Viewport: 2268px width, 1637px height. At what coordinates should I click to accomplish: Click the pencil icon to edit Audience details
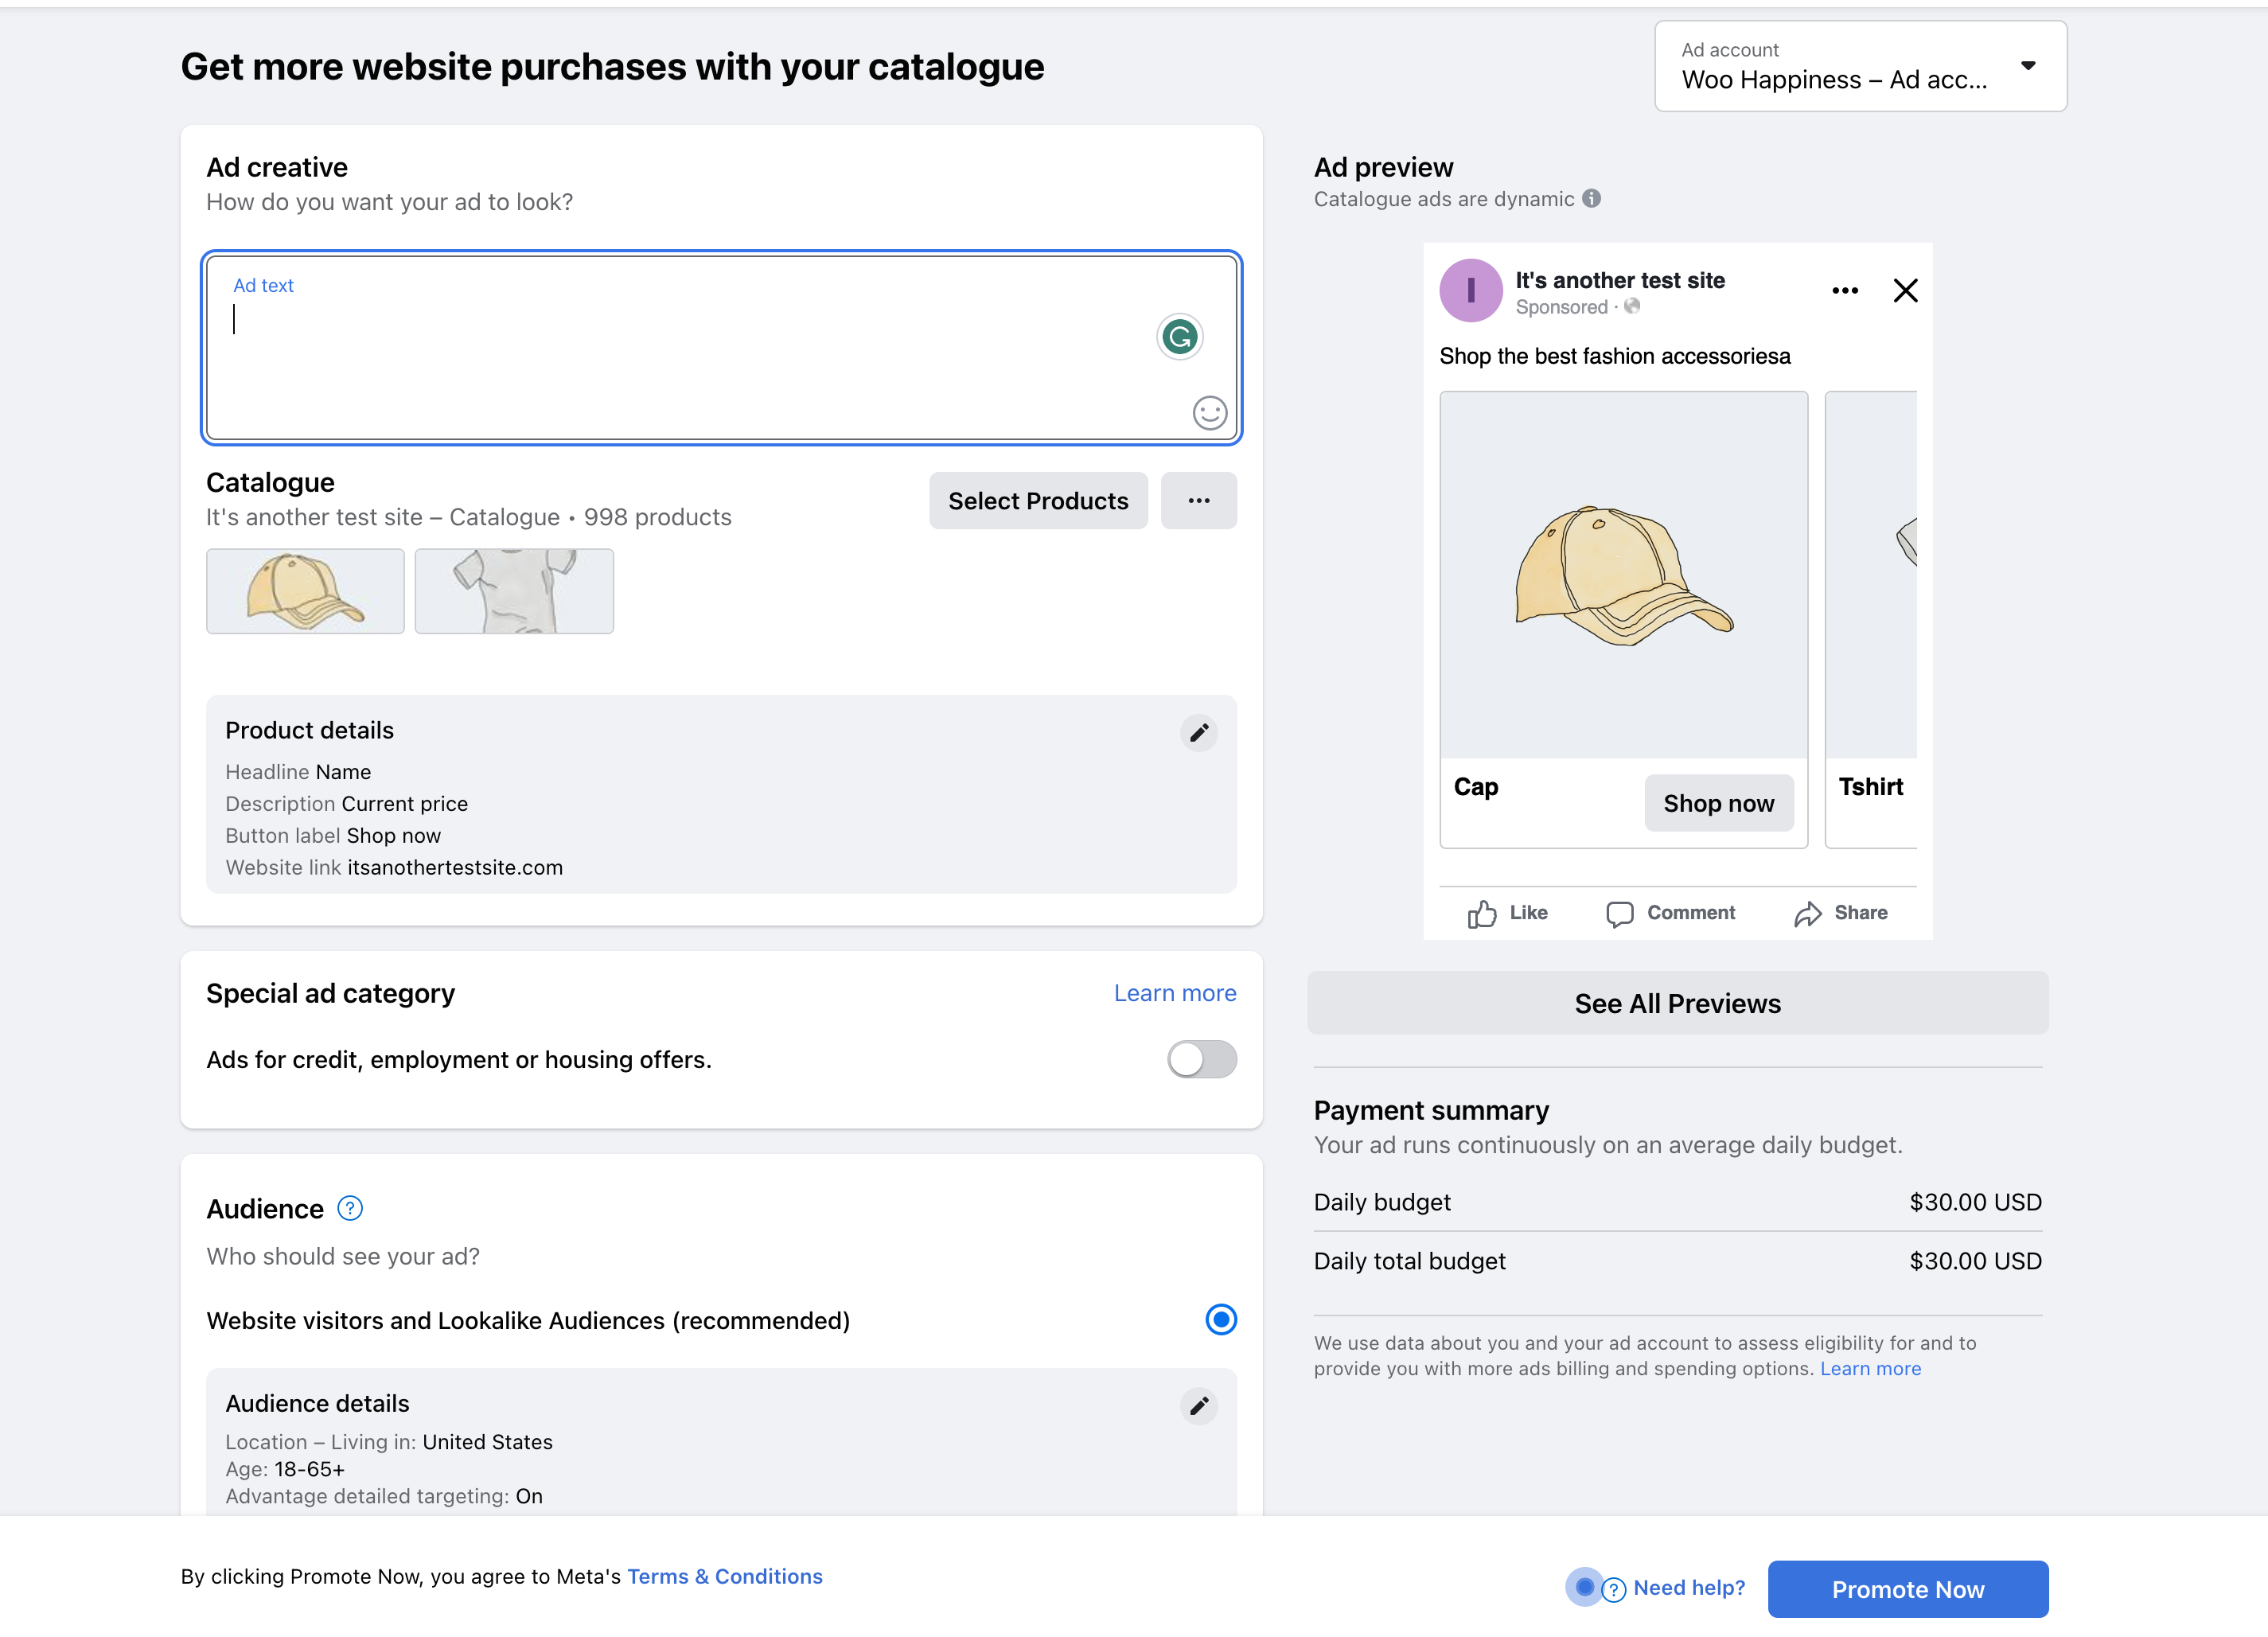(1199, 1406)
